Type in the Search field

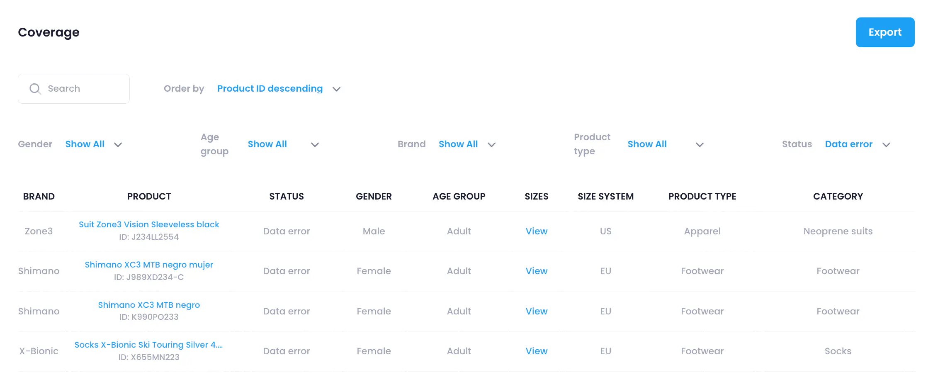pos(83,89)
